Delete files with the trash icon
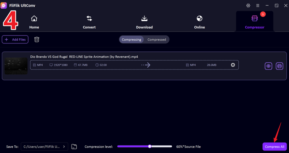Viewport: 289px width, 153px height. click(37, 39)
